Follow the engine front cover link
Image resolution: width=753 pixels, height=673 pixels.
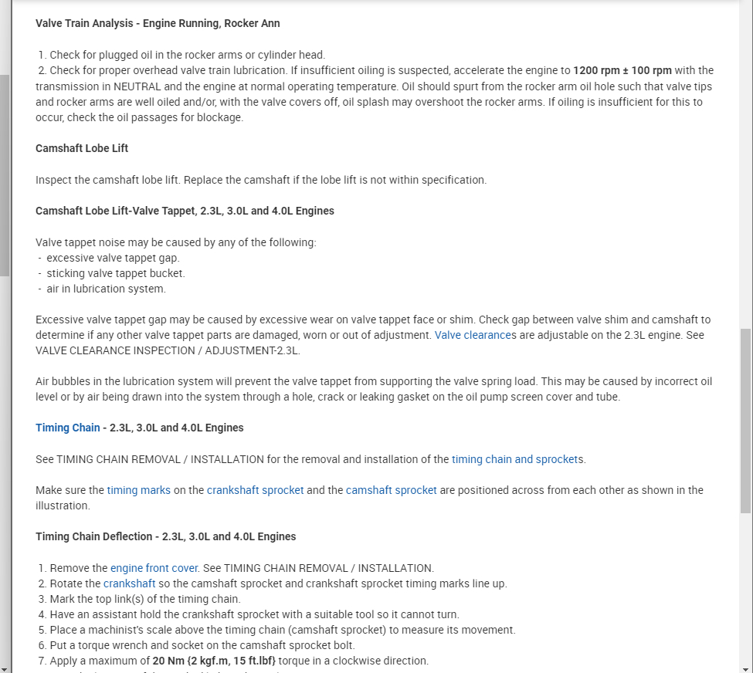click(x=154, y=568)
